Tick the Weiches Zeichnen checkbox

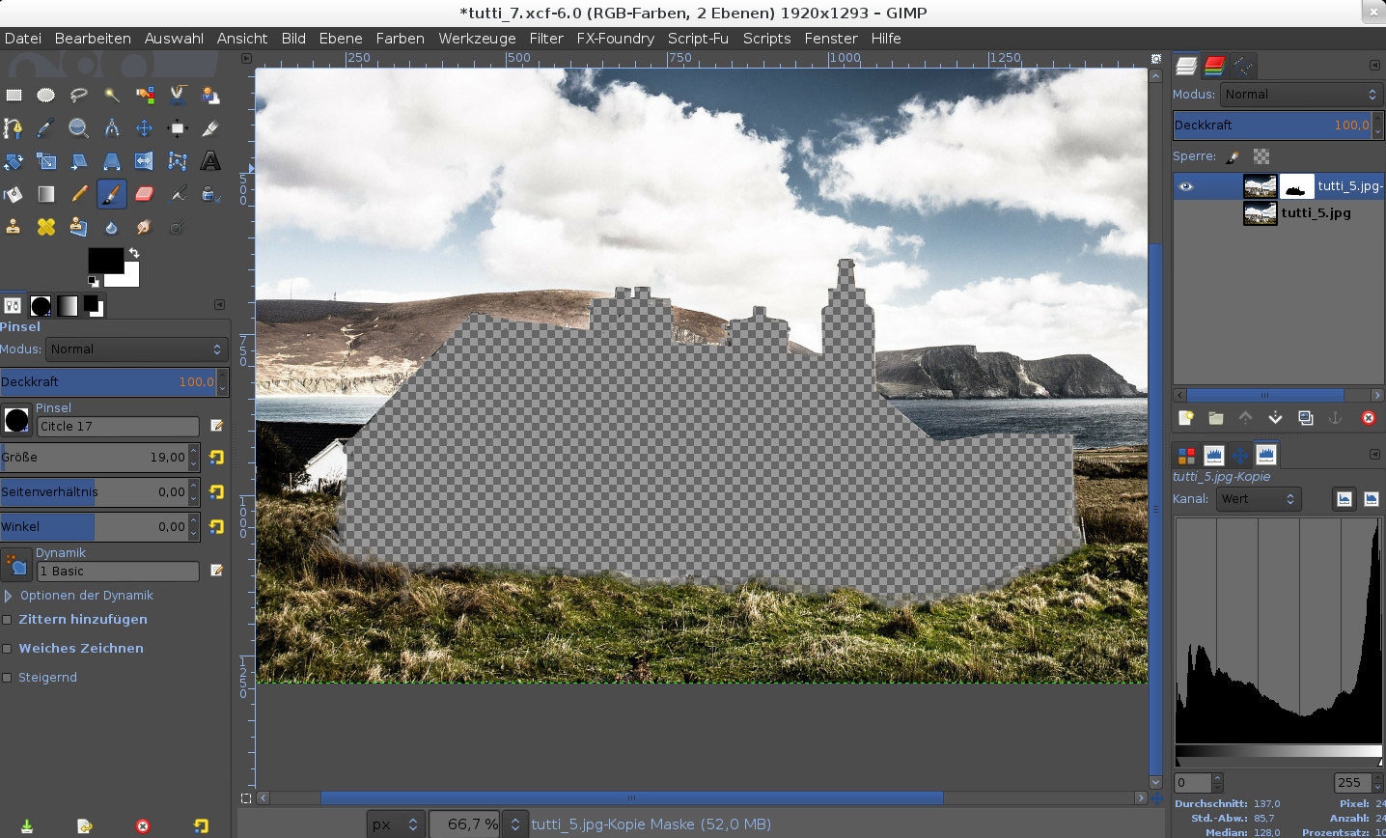tap(8, 649)
